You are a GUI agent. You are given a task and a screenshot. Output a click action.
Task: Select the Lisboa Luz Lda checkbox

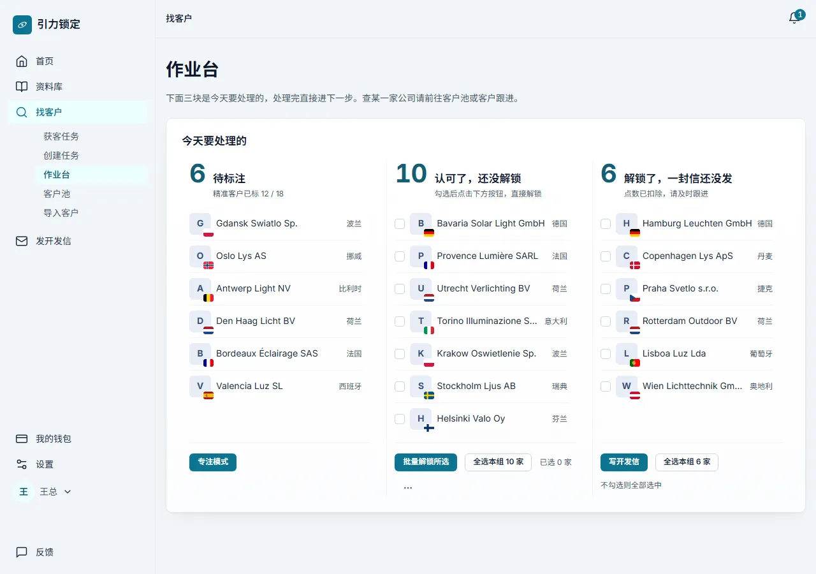tap(606, 354)
